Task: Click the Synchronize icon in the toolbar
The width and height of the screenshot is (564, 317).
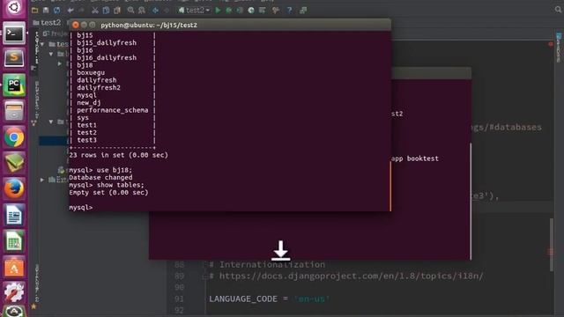Action: (56, 11)
